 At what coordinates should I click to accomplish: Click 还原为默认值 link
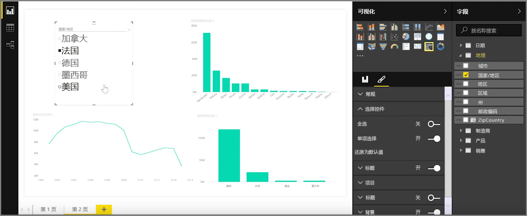point(369,152)
